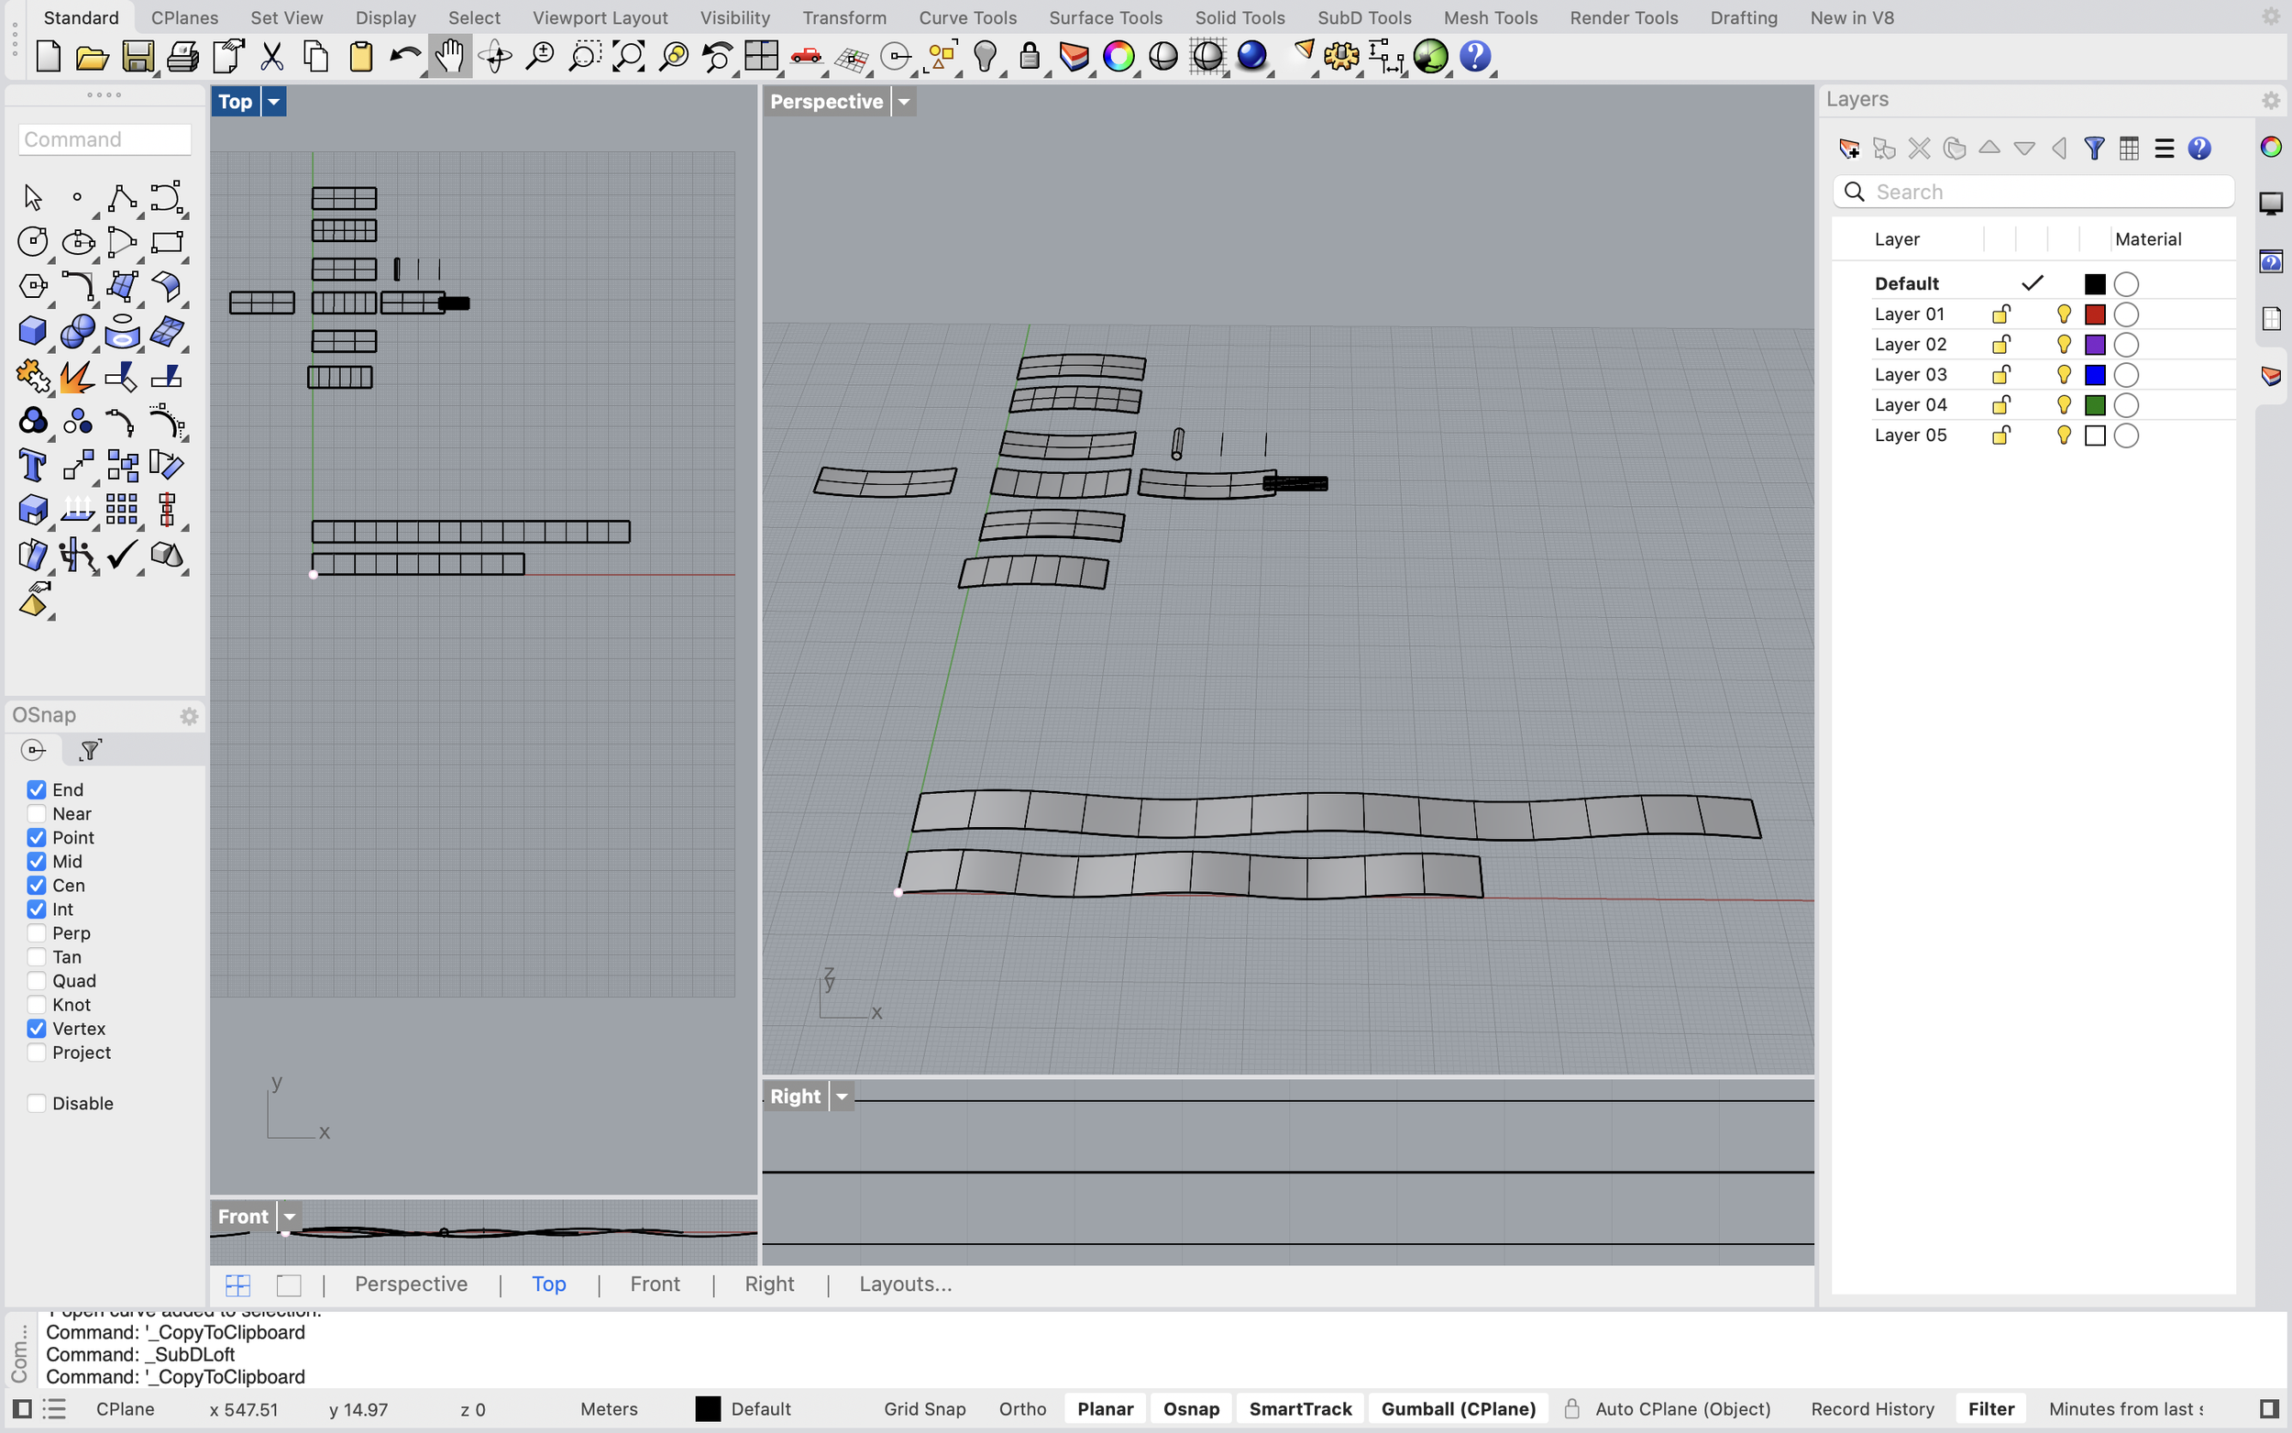Select the Pan view tool in toolbar
This screenshot has width=2292, height=1433.
coord(449,56)
